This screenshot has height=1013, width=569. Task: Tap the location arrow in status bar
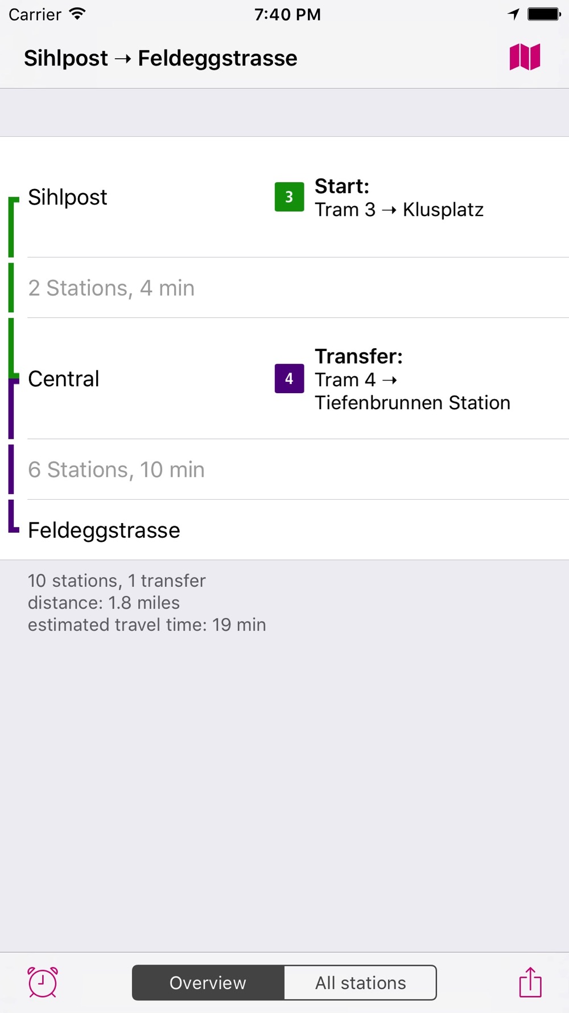(x=514, y=14)
